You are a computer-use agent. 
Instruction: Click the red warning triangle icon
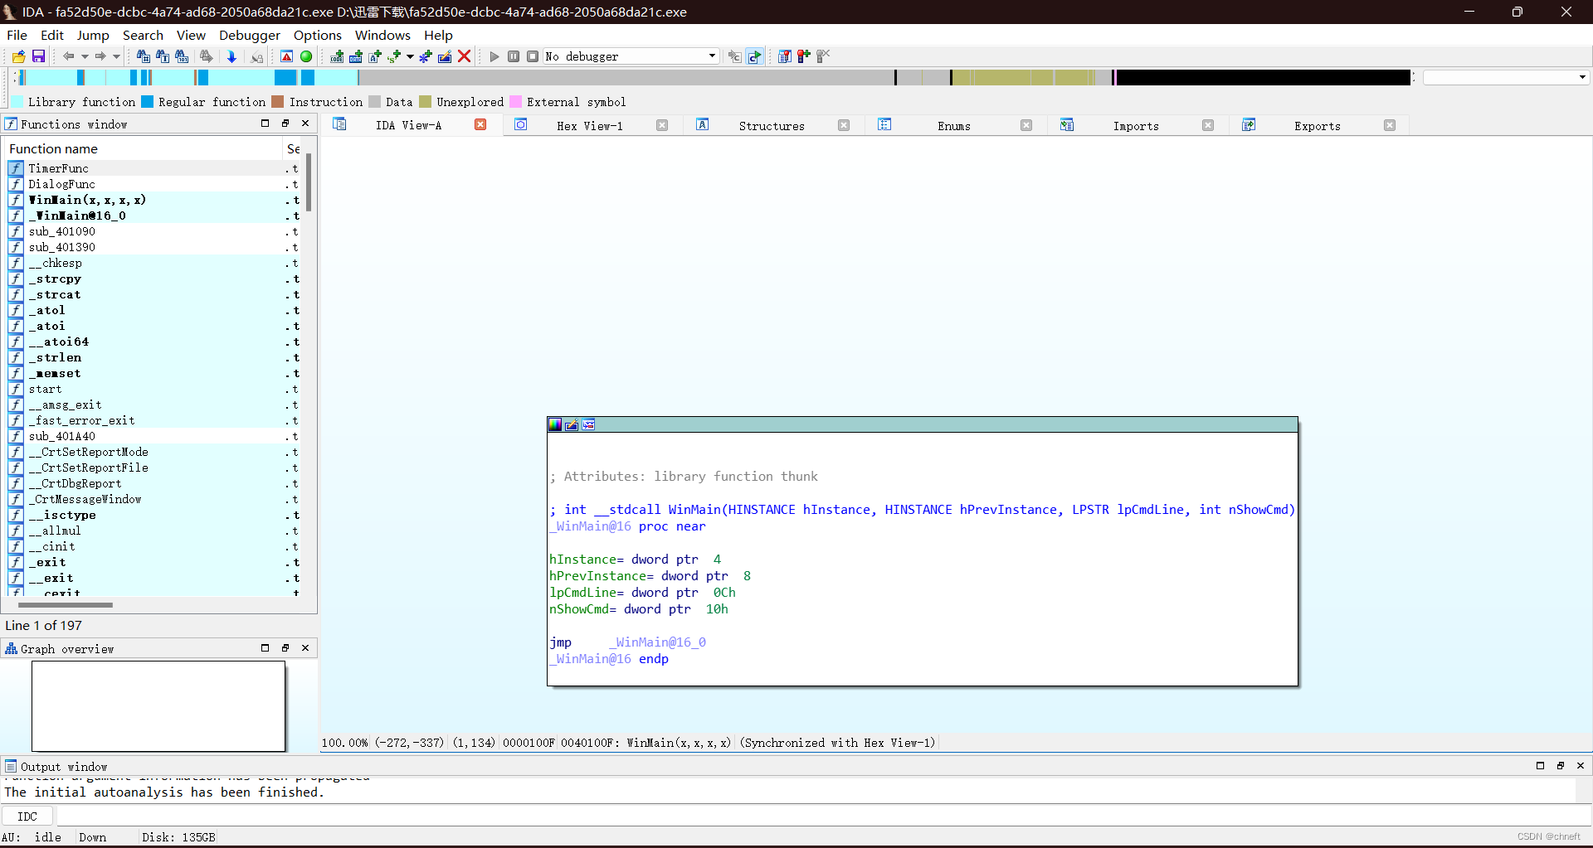(x=286, y=56)
